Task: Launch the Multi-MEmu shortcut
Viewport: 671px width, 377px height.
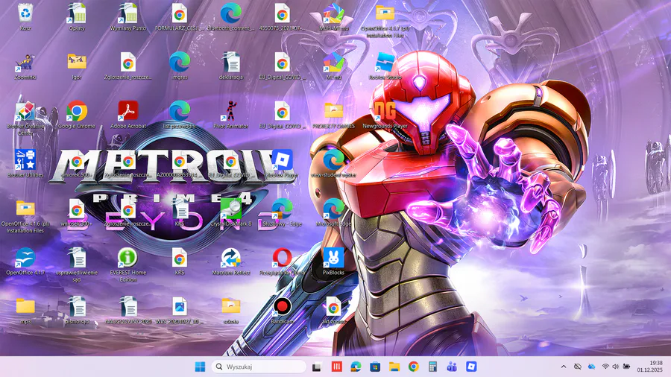Action: [x=333, y=13]
